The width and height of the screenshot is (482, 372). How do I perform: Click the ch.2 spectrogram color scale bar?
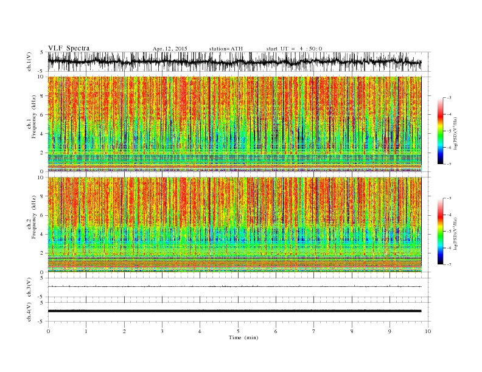point(440,231)
